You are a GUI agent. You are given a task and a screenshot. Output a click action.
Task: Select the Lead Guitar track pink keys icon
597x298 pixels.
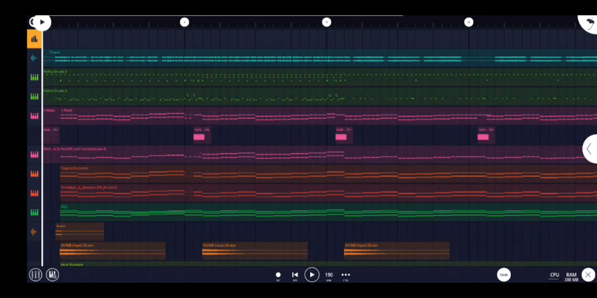coord(34,155)
